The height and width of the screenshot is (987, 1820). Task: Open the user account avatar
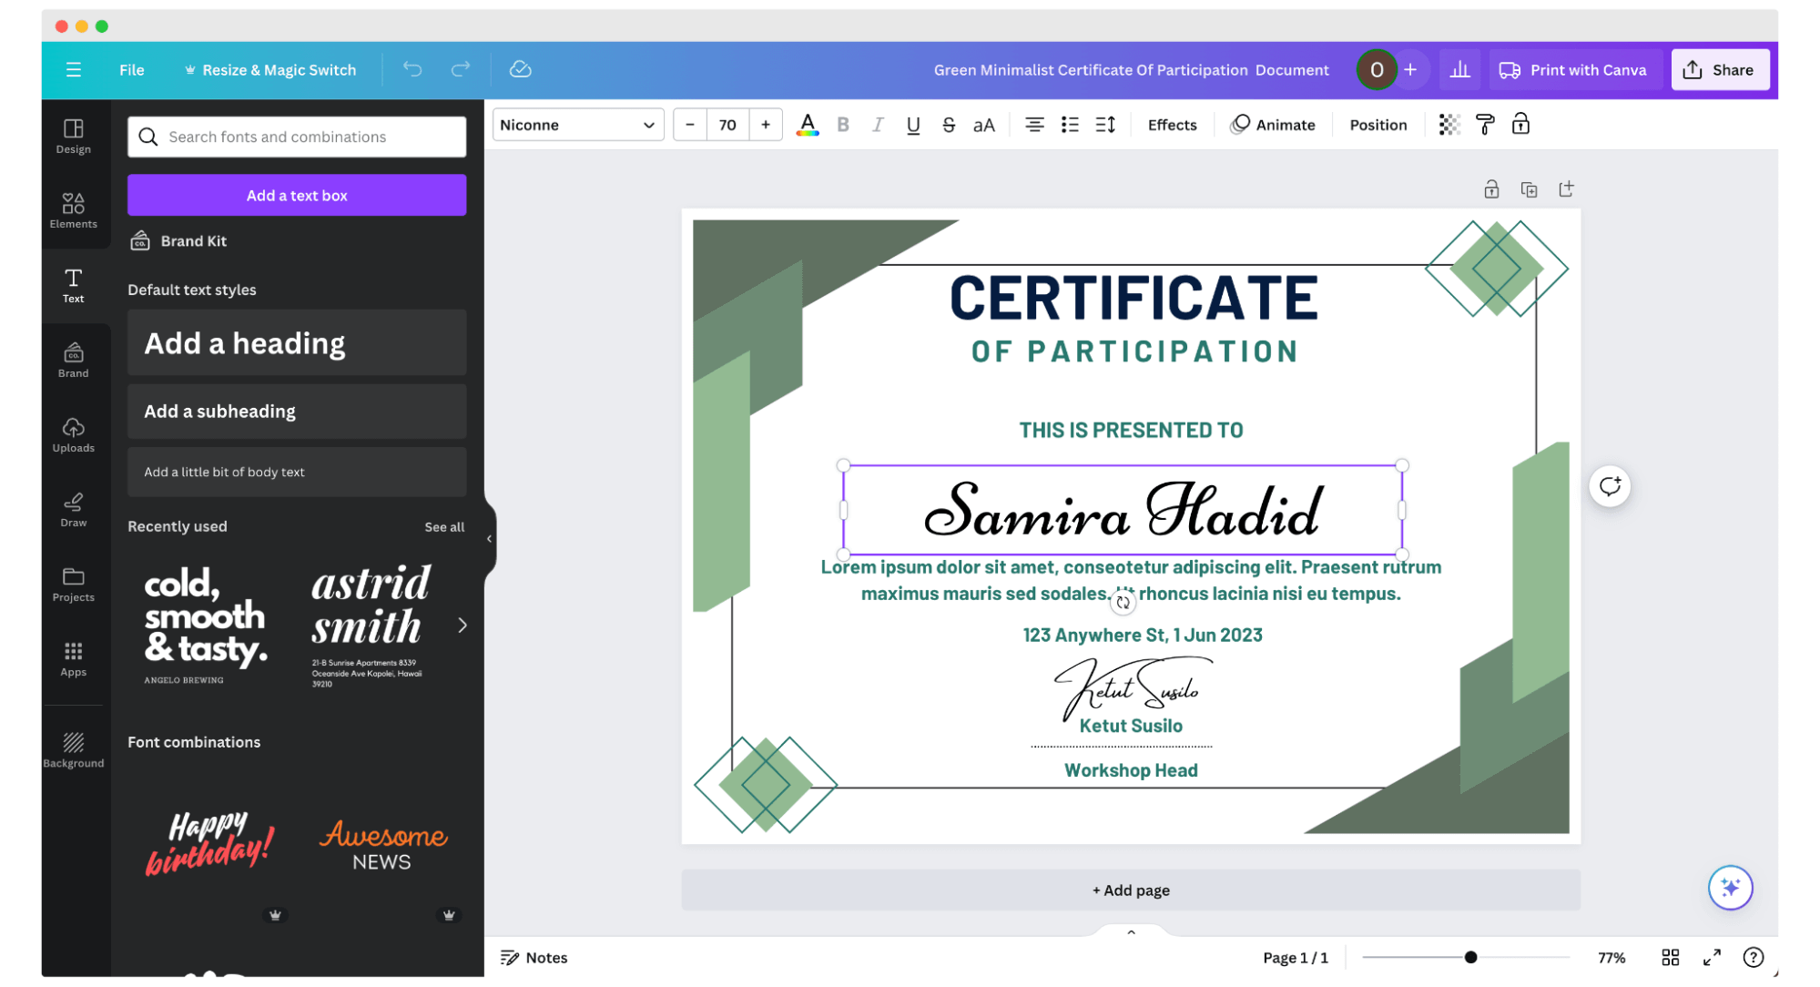click(x=1376, y=70)
